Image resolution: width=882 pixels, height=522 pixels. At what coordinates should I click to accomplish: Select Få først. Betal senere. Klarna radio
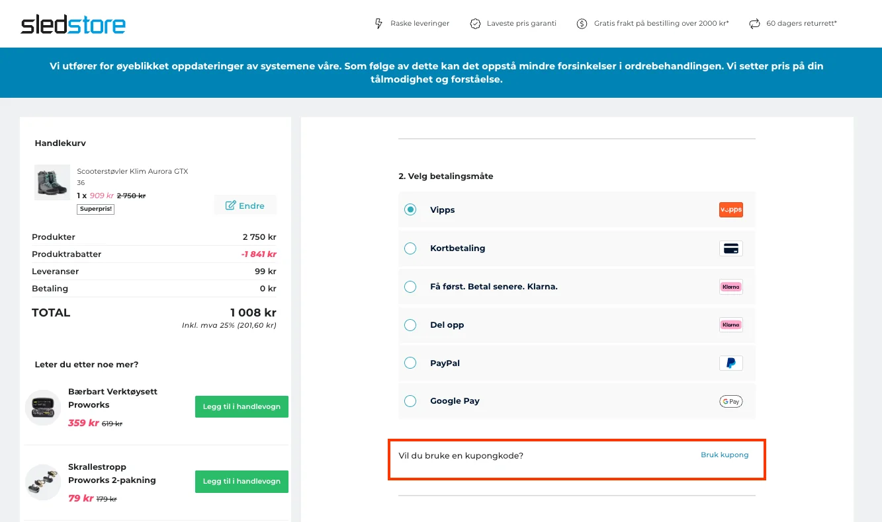coord(410,287)
